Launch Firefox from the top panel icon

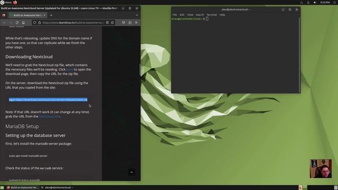(x=15, y=2)
